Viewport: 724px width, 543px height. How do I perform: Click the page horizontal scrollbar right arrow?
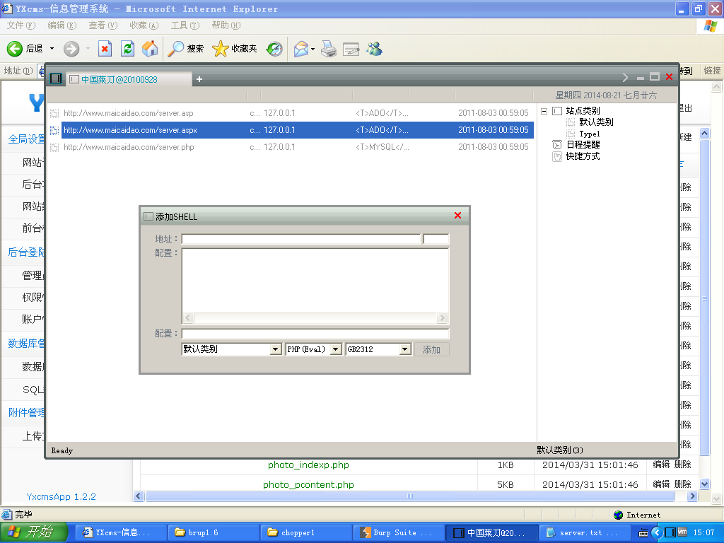point(691,496)
